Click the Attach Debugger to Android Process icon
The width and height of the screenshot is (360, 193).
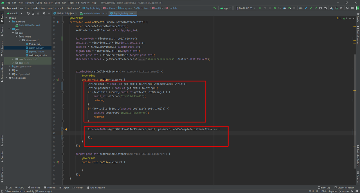tap(289, 8)
